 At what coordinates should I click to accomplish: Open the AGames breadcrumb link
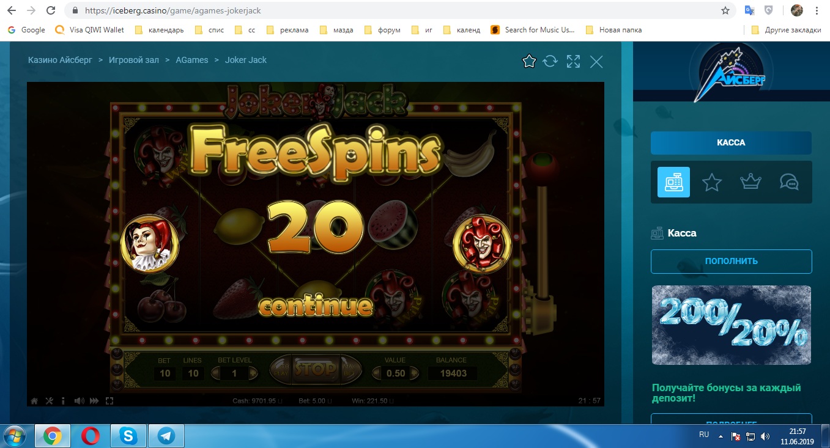(x=192, y=60)
